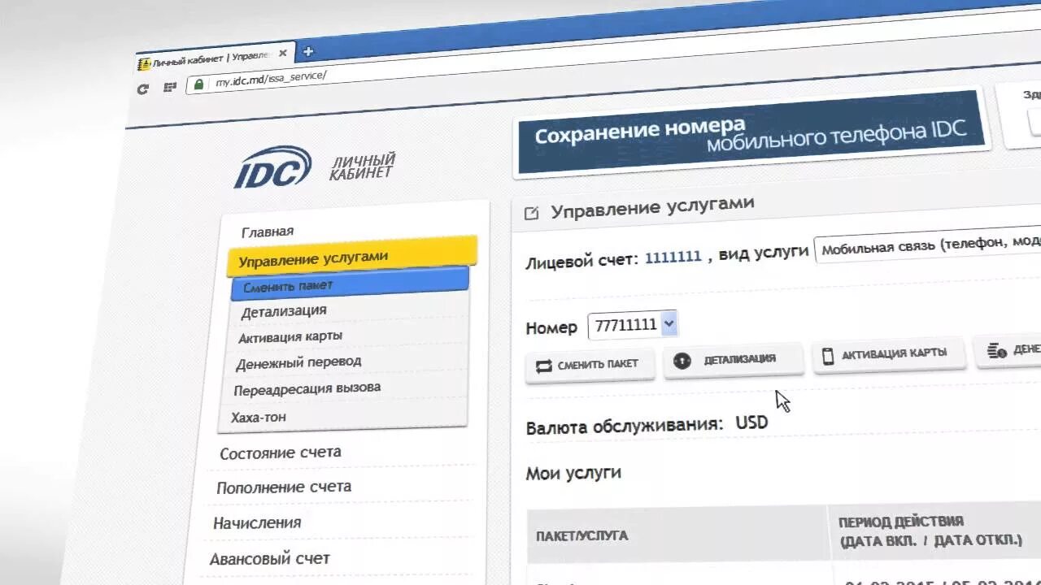Close the Личный кабинет browser tab
Screen dimensions: 1041x585
pos(282,54)
